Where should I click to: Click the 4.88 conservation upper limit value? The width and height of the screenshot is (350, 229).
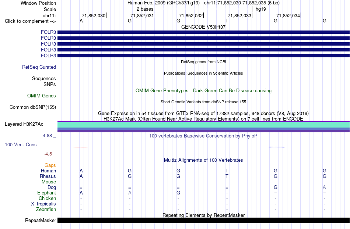[47, 135]
